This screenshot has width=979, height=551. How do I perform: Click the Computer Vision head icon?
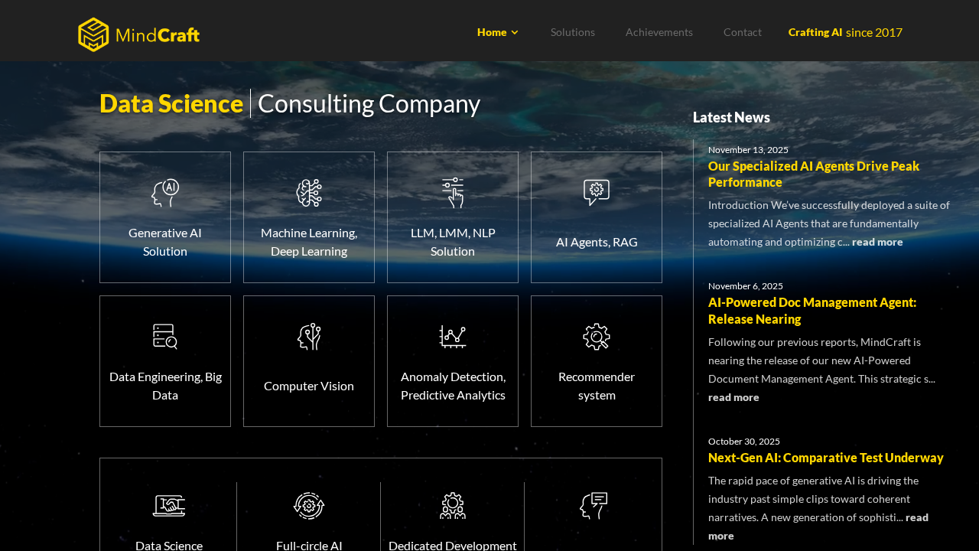(309, 337)
